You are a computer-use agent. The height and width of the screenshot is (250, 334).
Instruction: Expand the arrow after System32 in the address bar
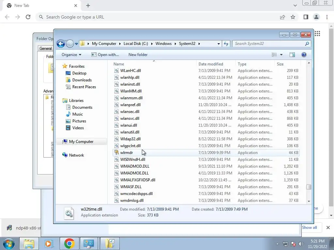pyautogui.click(x=199, y=44)
